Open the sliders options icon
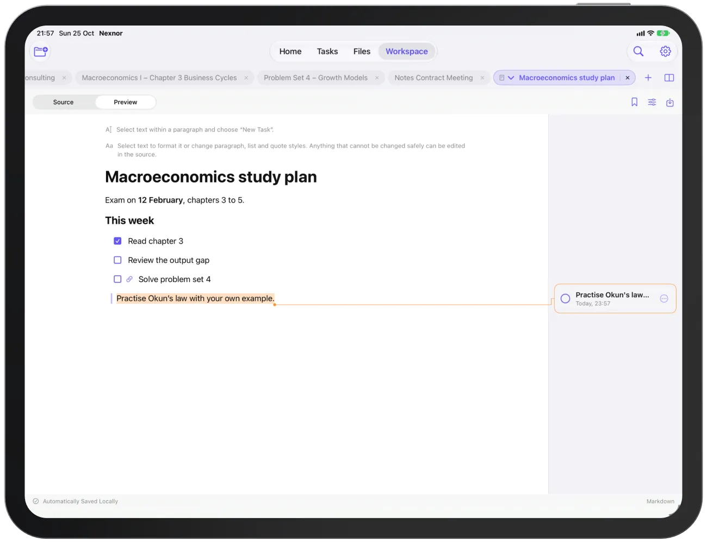 [x=652, y=102]
